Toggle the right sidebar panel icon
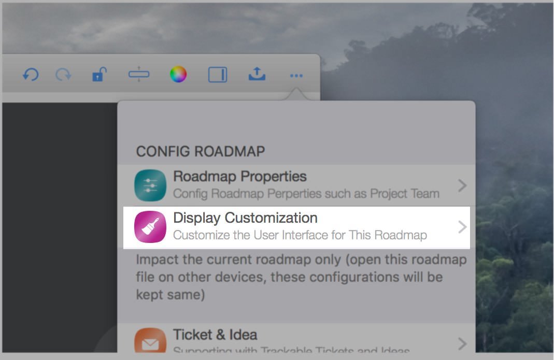The image size is (554, 360). coord(218,75)
